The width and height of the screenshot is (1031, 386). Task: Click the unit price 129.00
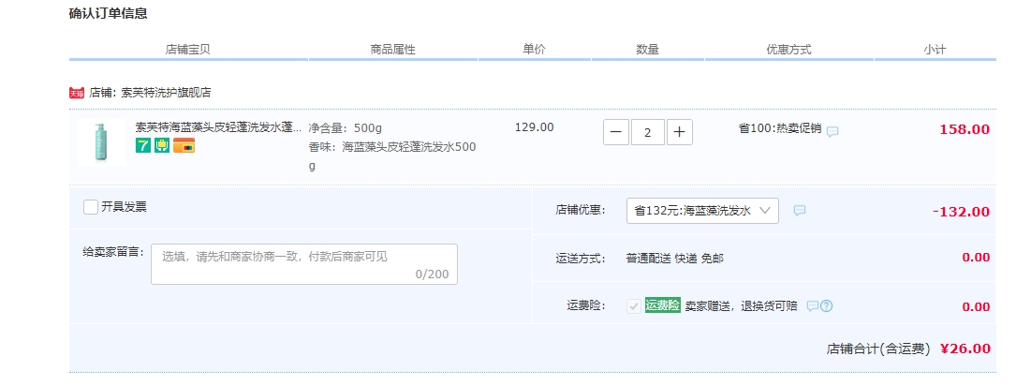pos(534,126)
